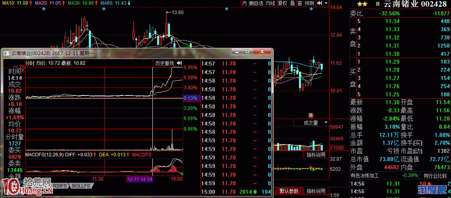Open the 成交量 indicator dropdown
This screenshot has height=198, width=451.
tap(315, 123)
